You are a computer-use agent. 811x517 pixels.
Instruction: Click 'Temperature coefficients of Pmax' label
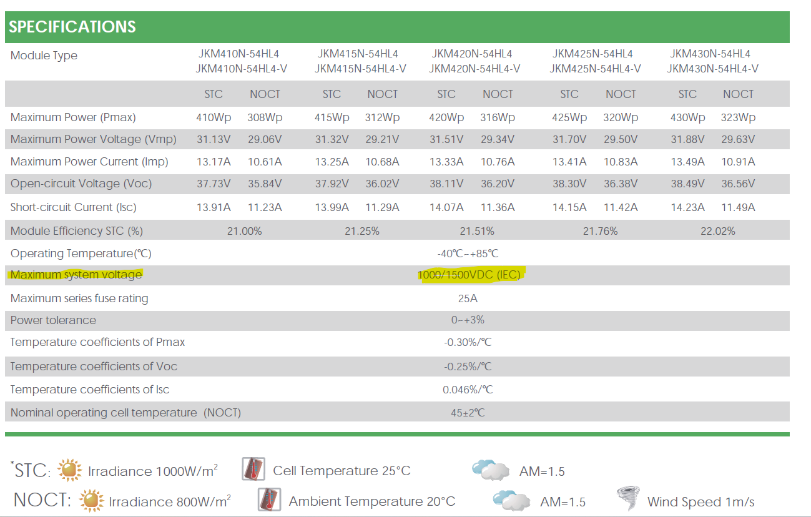[x=97, y=342]
